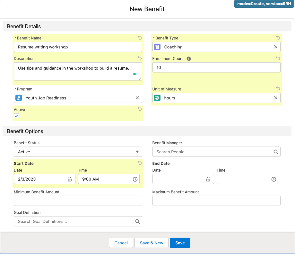Click into the Minimum Benefit Amount field

[78, 201]
